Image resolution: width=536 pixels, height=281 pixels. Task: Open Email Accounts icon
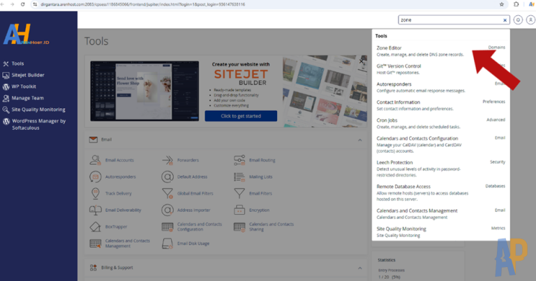point(96,160)
